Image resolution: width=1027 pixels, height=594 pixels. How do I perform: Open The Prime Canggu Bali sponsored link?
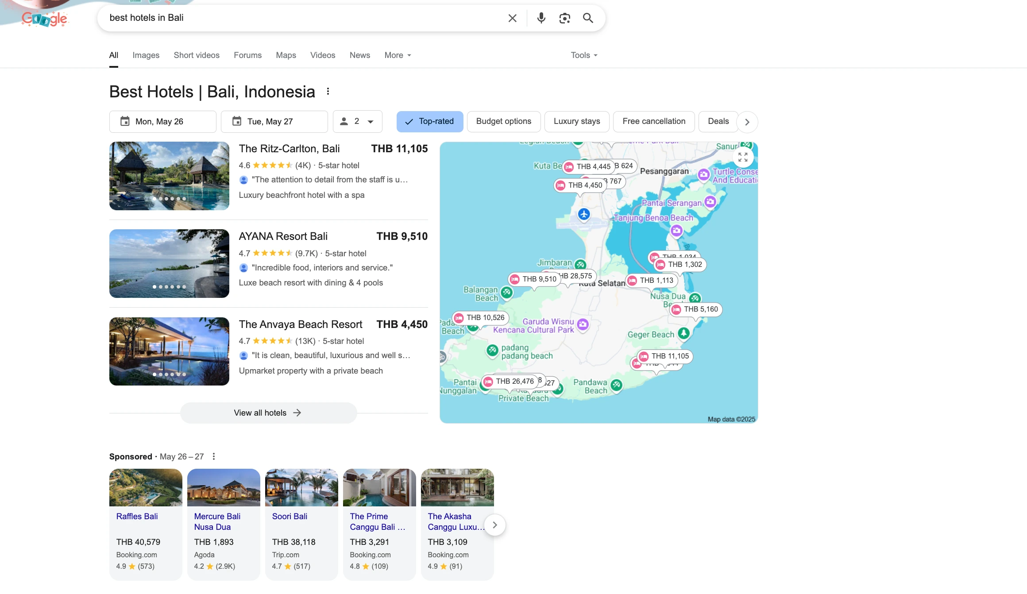tap(378, 522)
